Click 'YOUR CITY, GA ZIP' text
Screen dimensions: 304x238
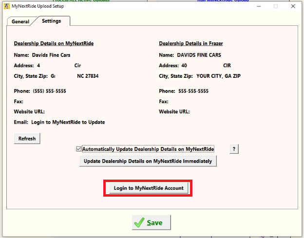(218, 76)
